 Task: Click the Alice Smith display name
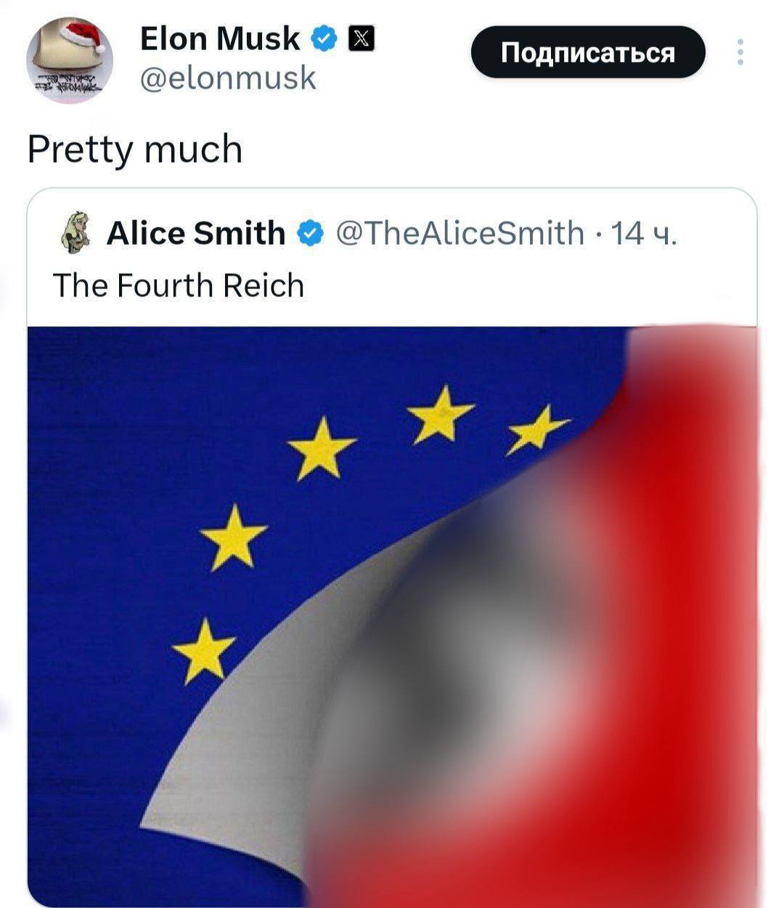195,233
